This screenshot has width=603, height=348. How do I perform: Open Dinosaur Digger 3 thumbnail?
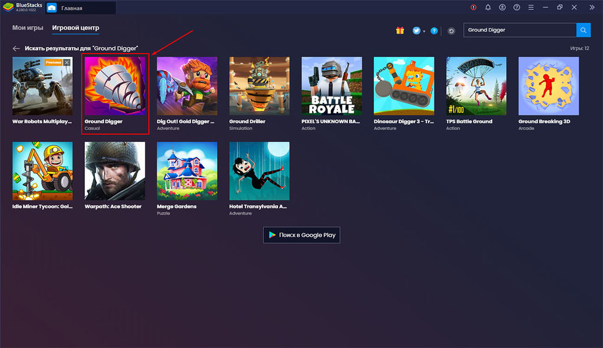[404, 86]
